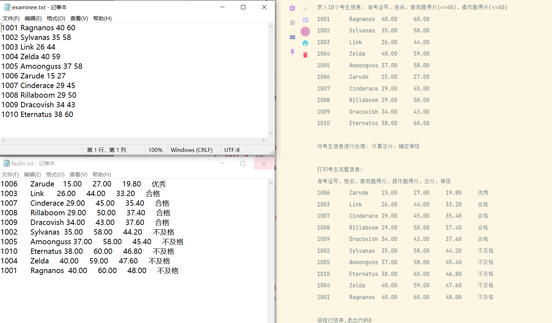Click console header "录入10个考生信息" line
This screenshot has height=323, width=552.
[412, 7]
